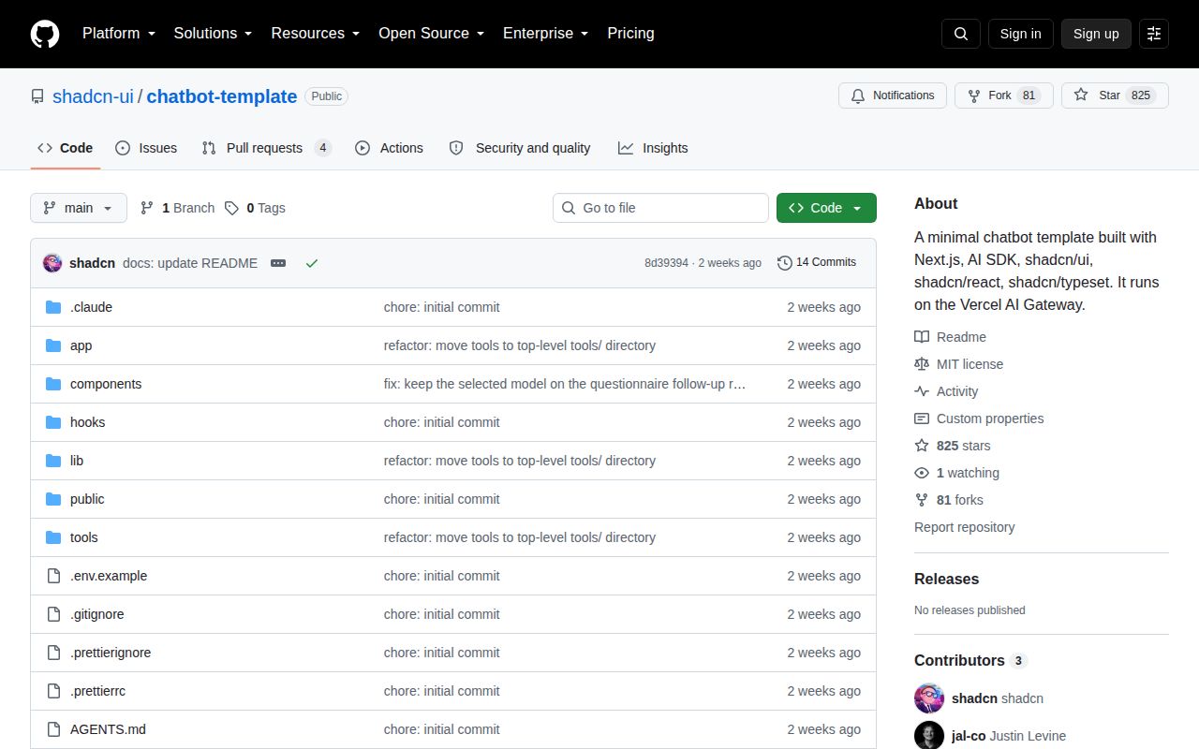Viewport: 1199px width, 749px height.
Task: Click the MIT license scale icon
Action: coord(922,364)
